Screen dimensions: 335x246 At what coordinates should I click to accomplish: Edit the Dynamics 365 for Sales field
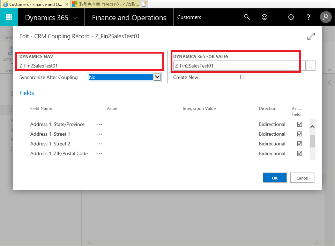click(x=239, y=66)
